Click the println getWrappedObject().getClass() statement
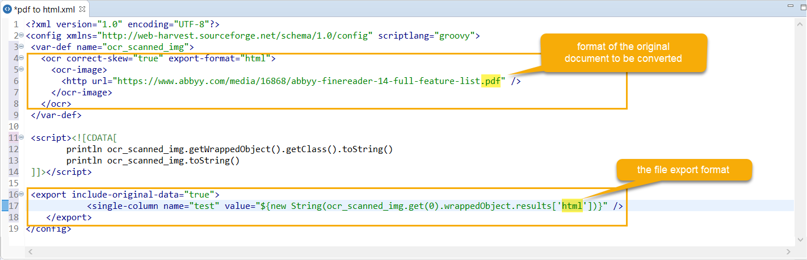 click(x=230, y=149)
